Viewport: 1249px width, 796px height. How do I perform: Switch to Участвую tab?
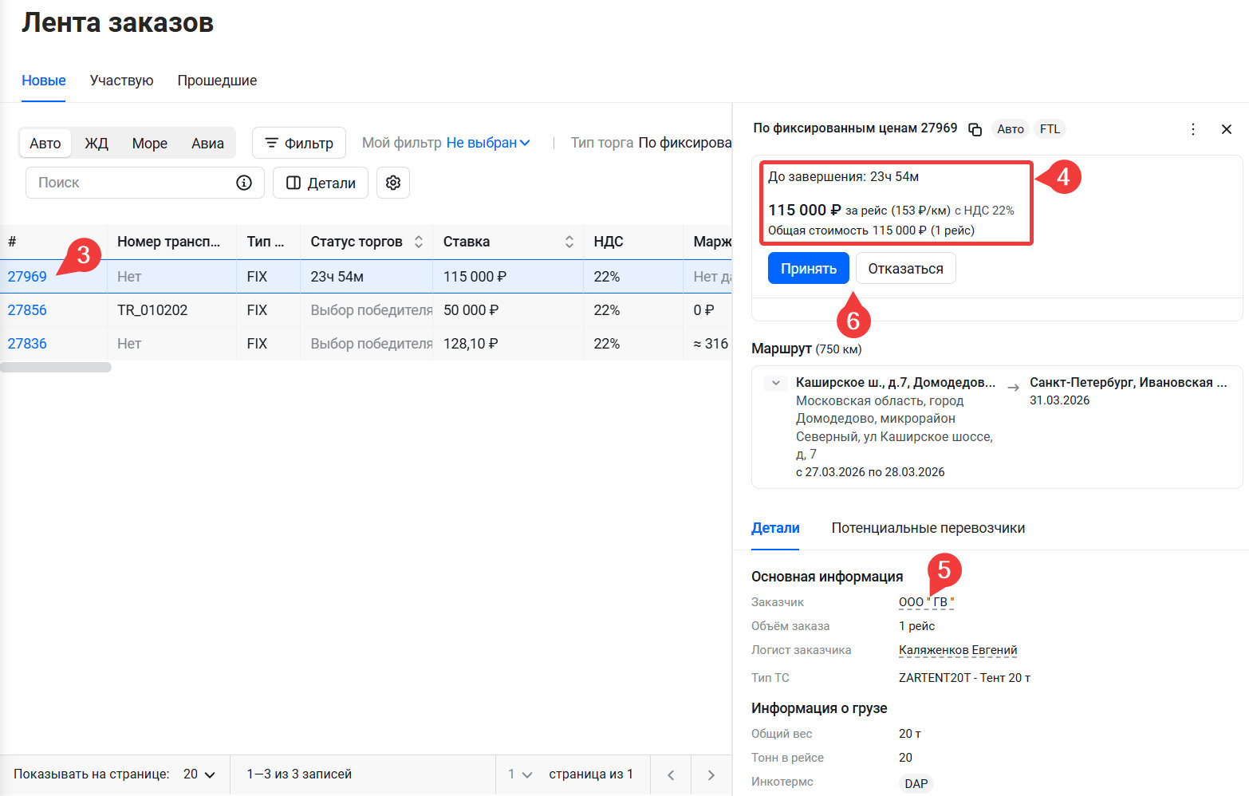coord(121,81)
